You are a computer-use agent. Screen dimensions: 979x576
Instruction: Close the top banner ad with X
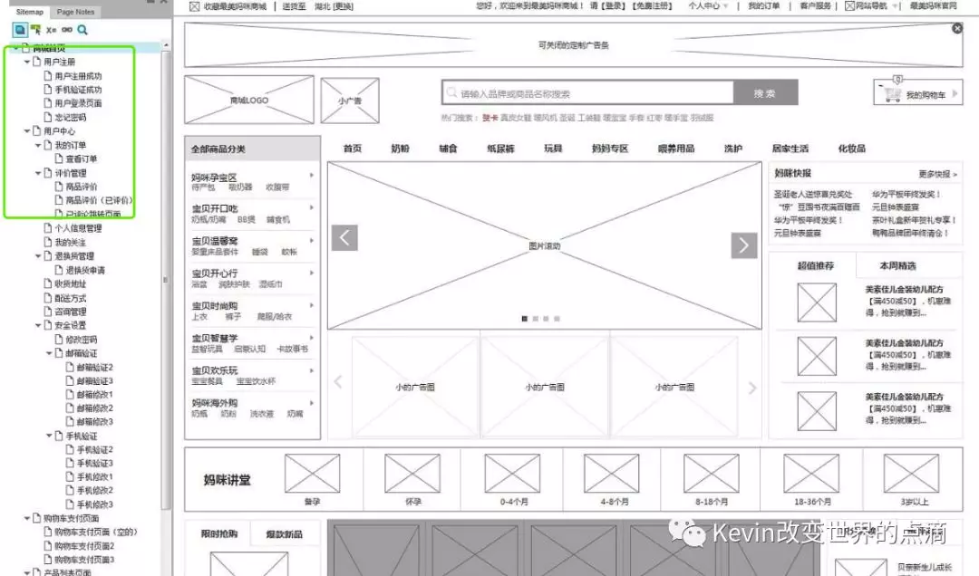pos(956,29)
